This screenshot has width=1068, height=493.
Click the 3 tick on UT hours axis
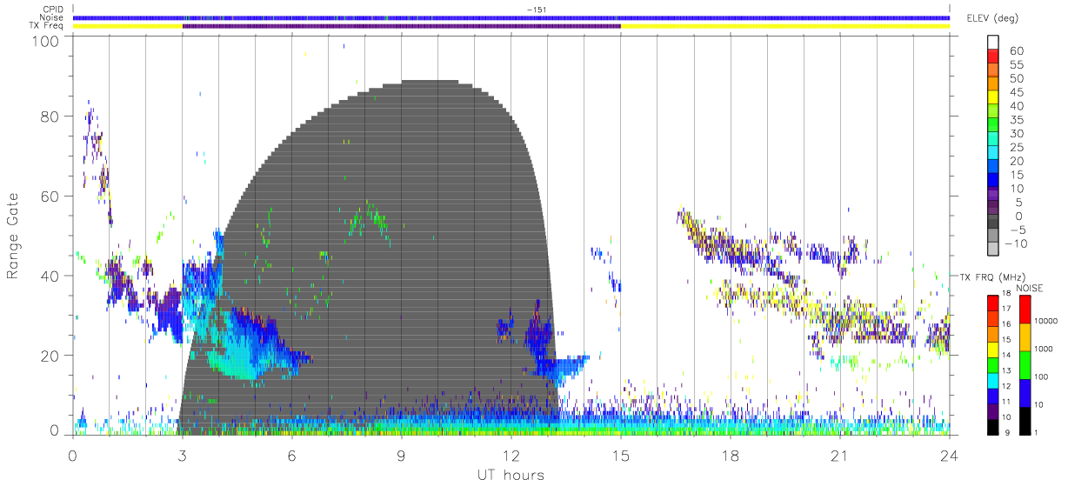(183, 455)
